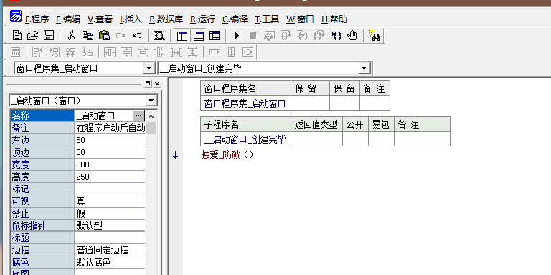Open the E.编辑 menu

coord(68,19)
